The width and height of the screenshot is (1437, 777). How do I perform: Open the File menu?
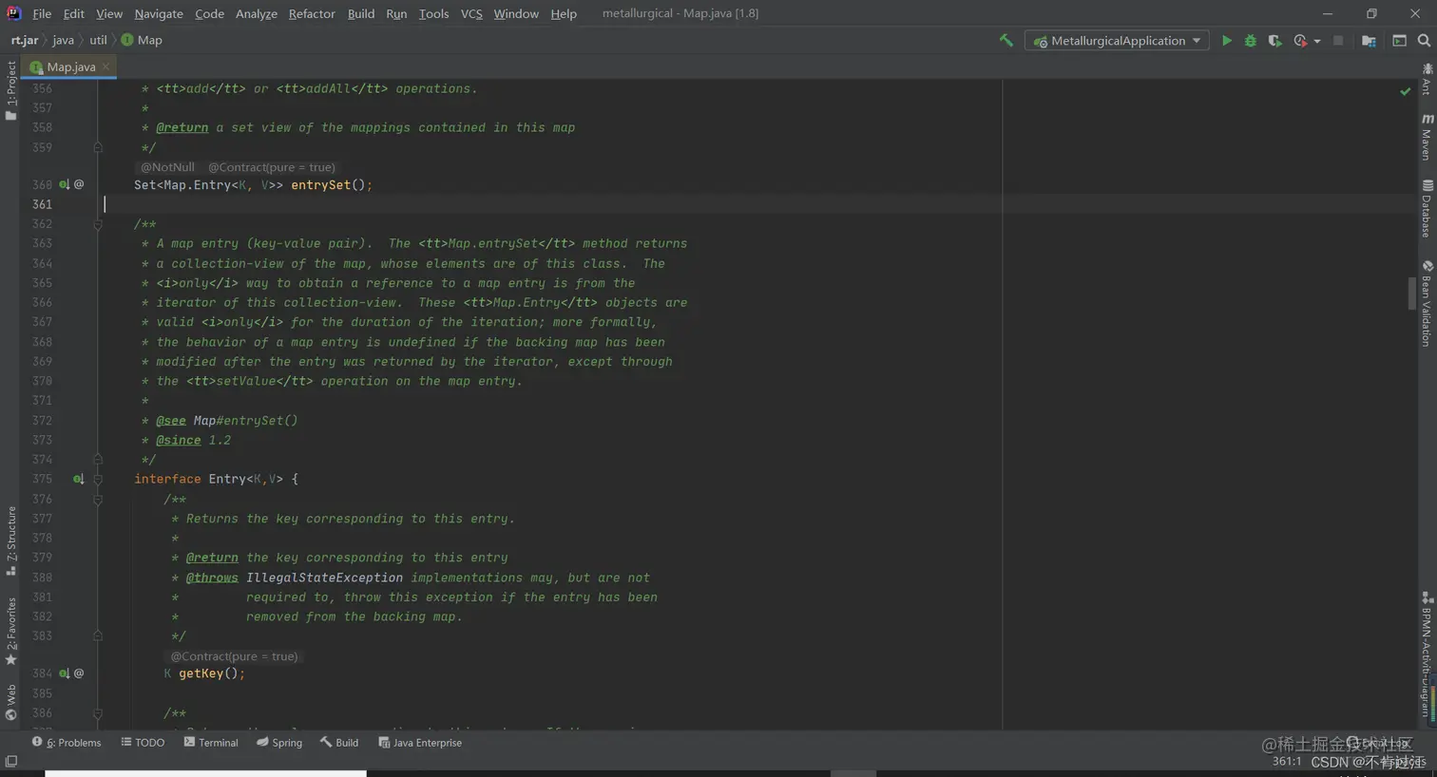[x=42, y=13]
